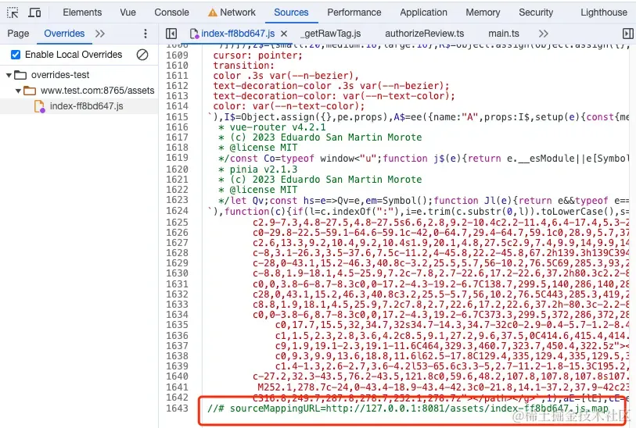This screenshot has height=428, width=636.
Task: Open the Application panel tab
Action: pos(423,12)
